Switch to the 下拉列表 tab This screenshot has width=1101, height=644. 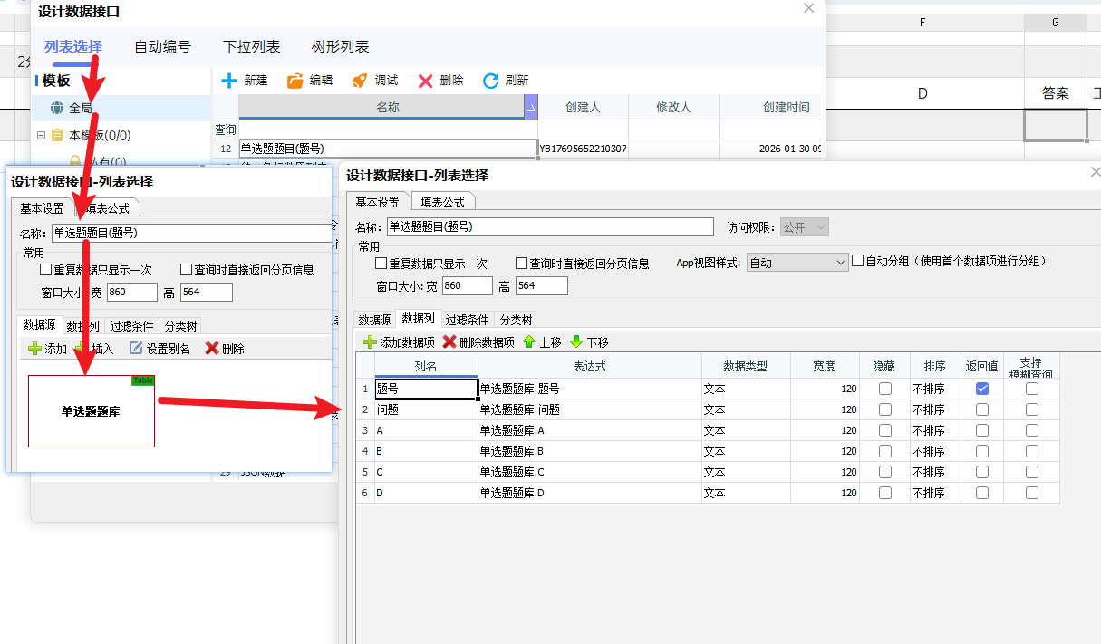tap(251, 47)
